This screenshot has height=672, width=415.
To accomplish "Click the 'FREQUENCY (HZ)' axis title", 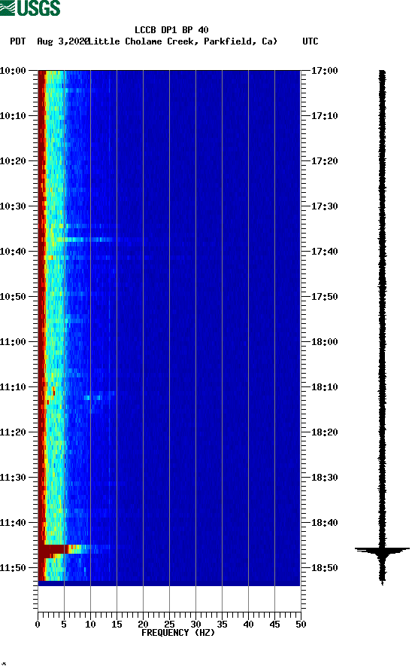I will (x=178, y=633).
